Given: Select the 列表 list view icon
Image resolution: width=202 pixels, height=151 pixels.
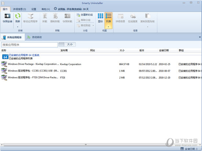Looking at the screenshot, I should 108,16.
